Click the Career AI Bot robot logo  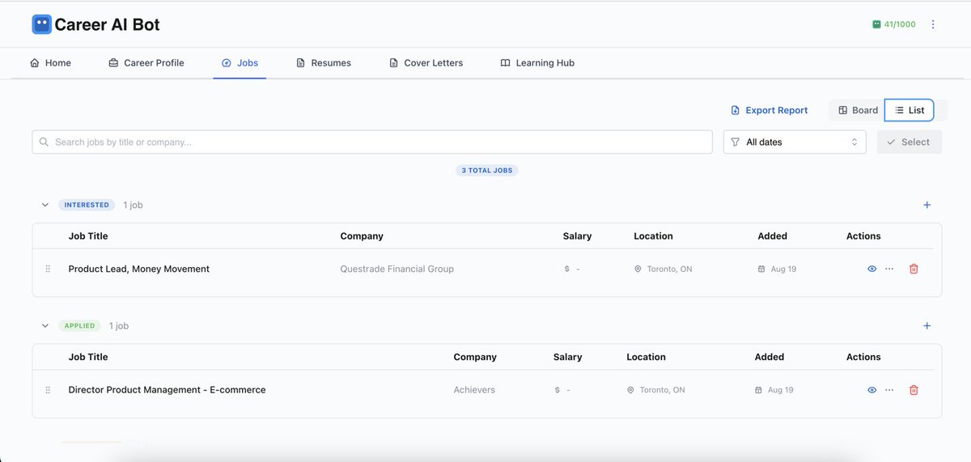click(41, 24)
